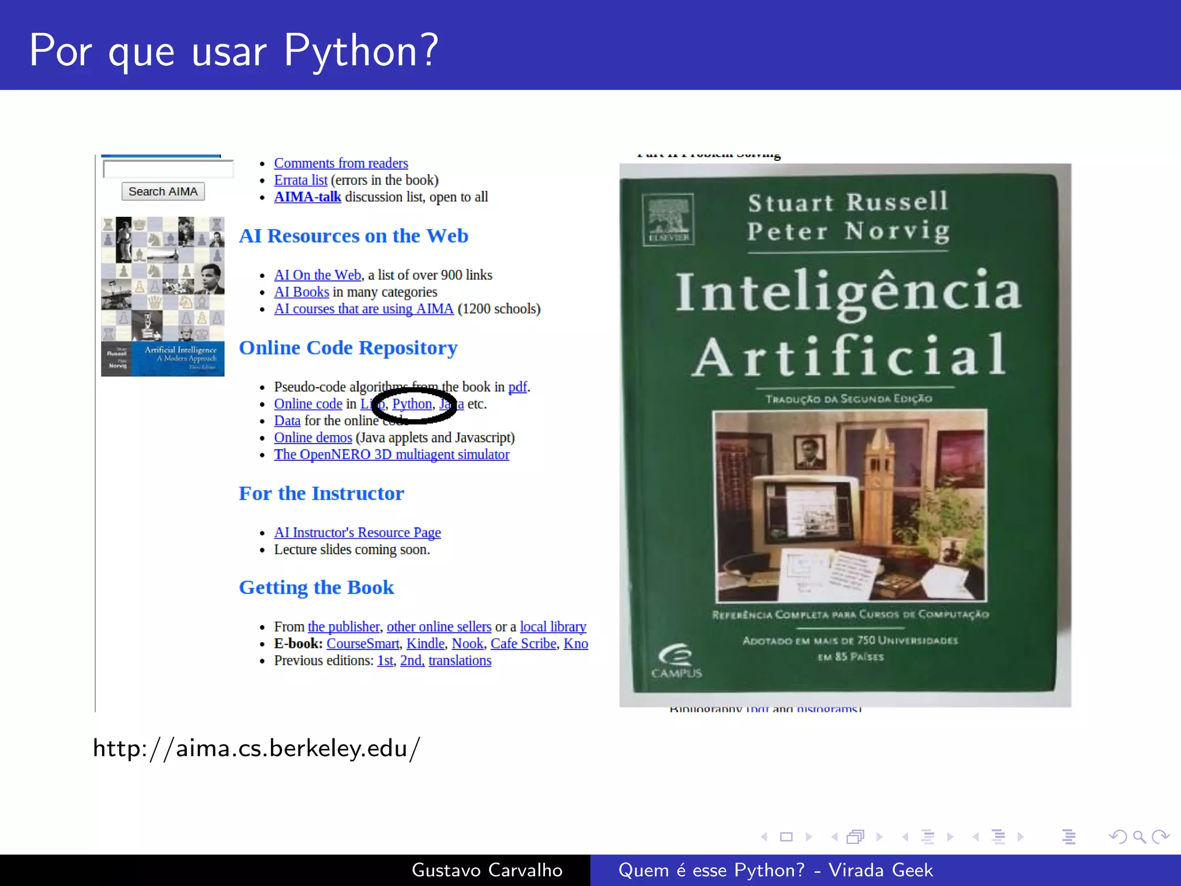Click the 1st edition link
1181x886 pixels.
point(385,660)
